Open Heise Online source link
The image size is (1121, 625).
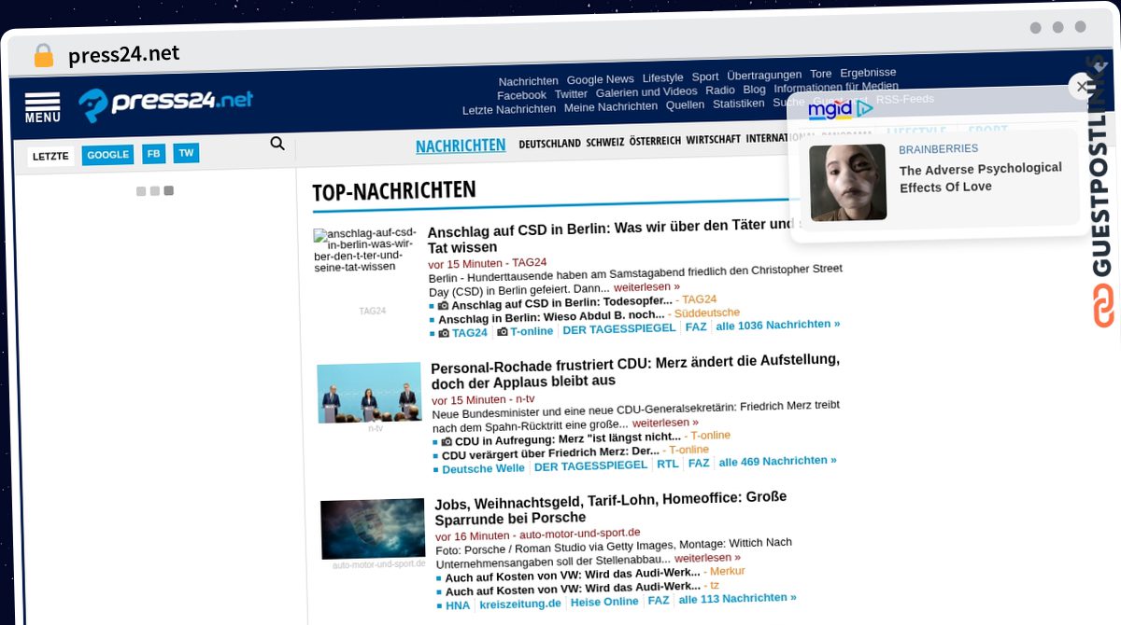point(604,602)
